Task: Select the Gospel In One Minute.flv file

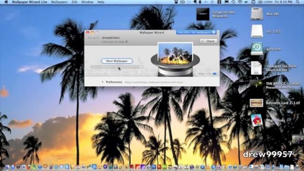Action: (x=203, y=14)
